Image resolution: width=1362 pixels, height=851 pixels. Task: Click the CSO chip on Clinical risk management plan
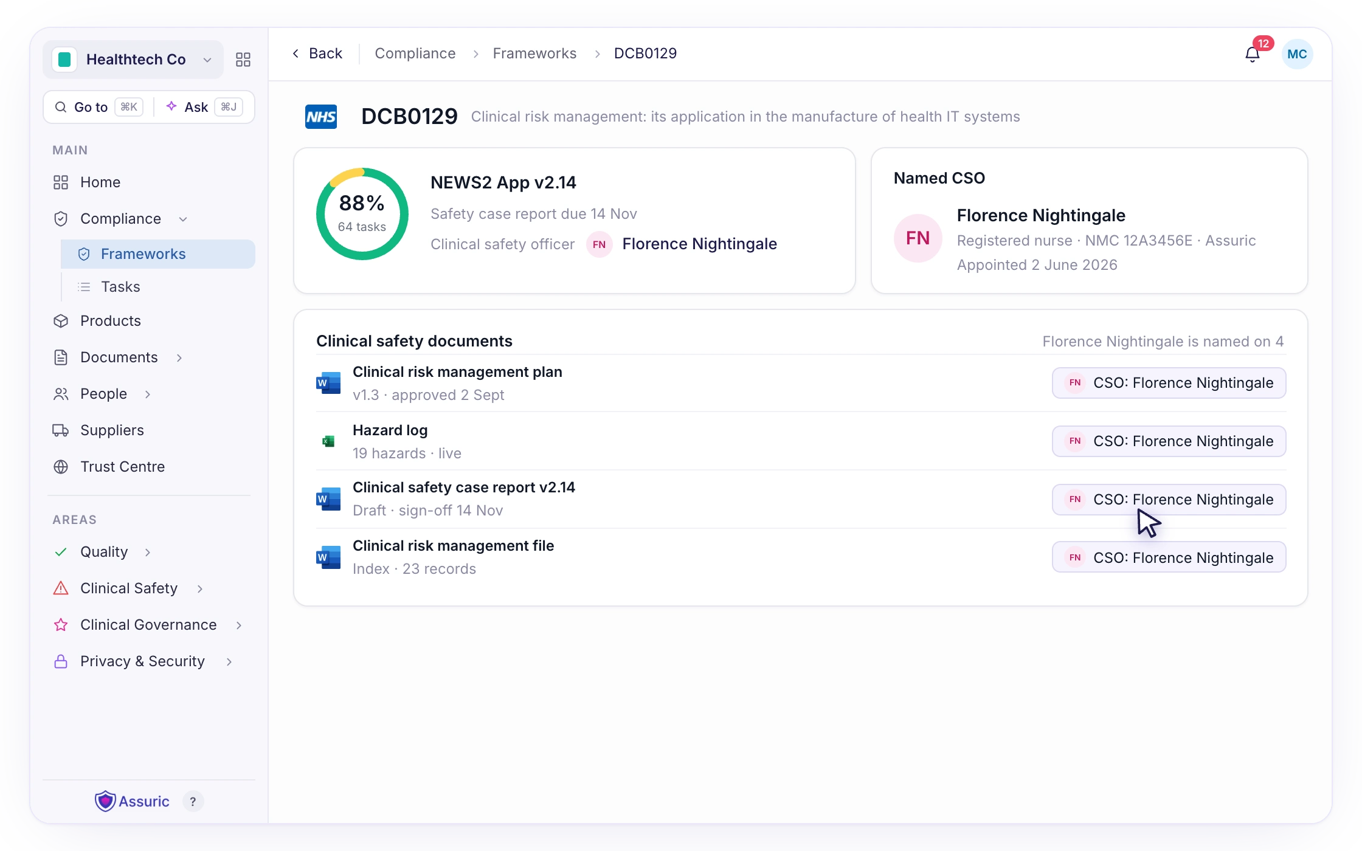coord(1169,383)
